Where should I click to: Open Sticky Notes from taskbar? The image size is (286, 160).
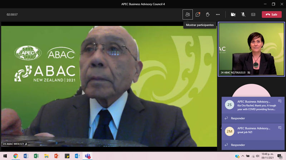point(67,156)
